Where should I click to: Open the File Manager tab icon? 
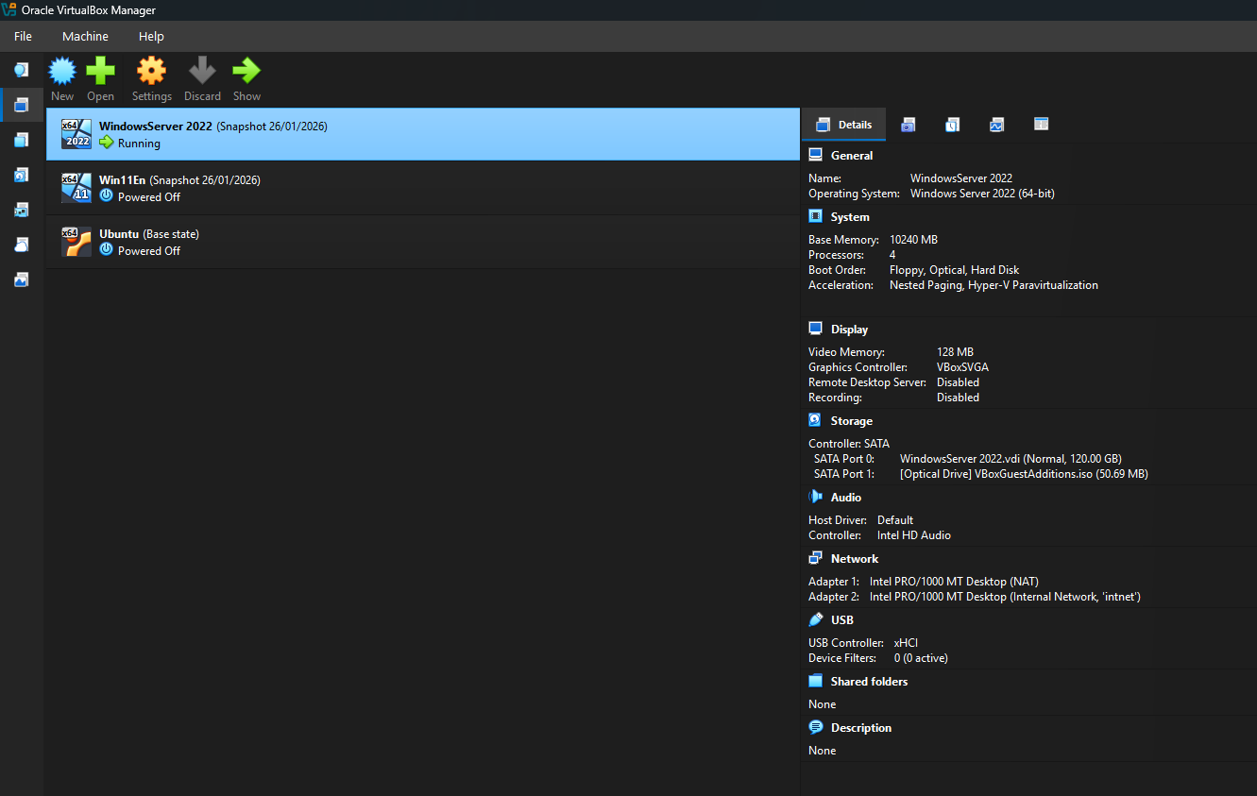click(1041, 125)
